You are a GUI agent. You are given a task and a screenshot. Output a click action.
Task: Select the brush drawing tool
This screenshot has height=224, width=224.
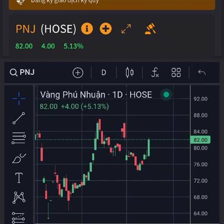19,158
